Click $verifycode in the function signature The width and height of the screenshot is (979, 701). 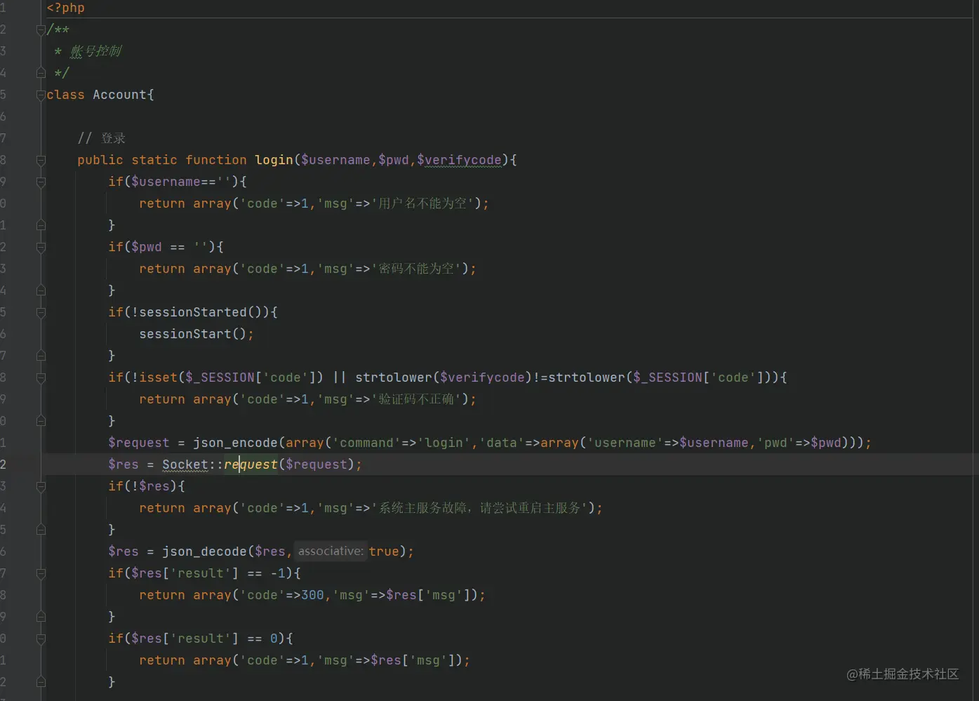pos(459,160)
